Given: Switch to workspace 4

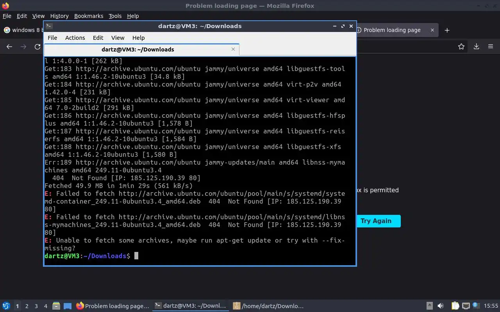Looking at the screenshot, I should point(45,306).
